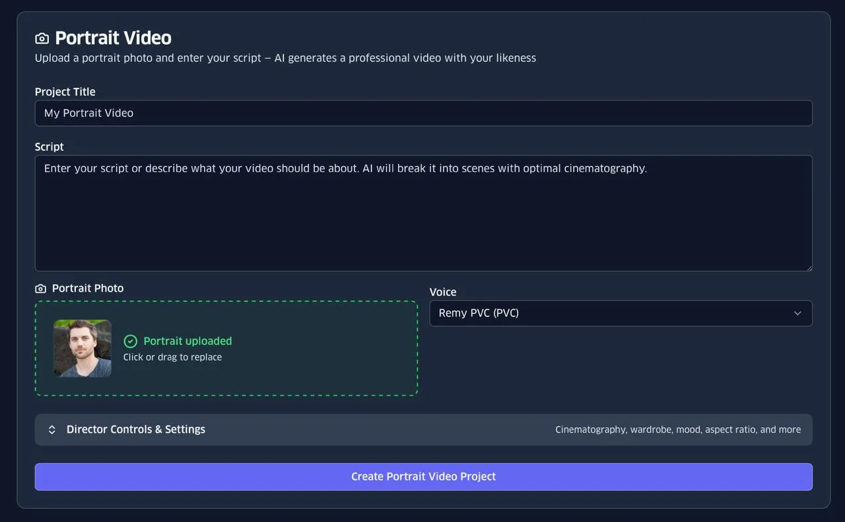Image resolution: width=845 pixels, height=522 pixels.
Task: Open the Voice dropdown showing Remy PVC
Action: click(x=621, y=313)
